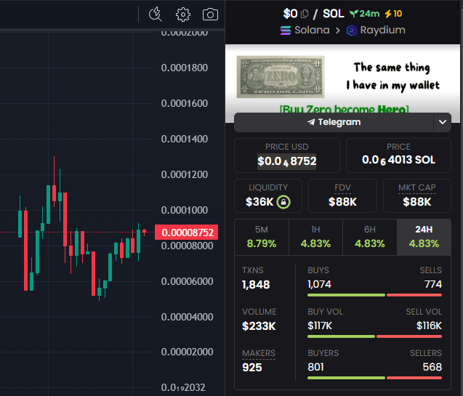Select the 6H timeframe tab
The width and height of the screenshot is (463, 396).
point(370,238)
